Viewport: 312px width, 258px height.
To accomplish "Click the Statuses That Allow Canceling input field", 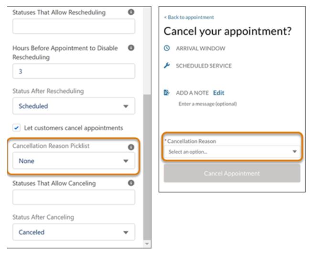I will (71, 197).
